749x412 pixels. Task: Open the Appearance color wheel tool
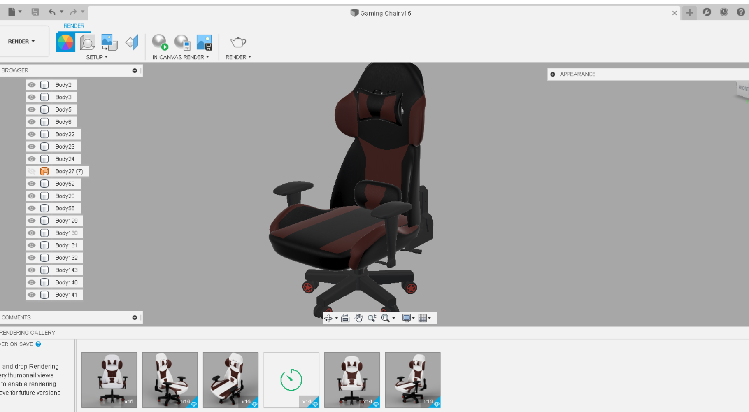65,42
